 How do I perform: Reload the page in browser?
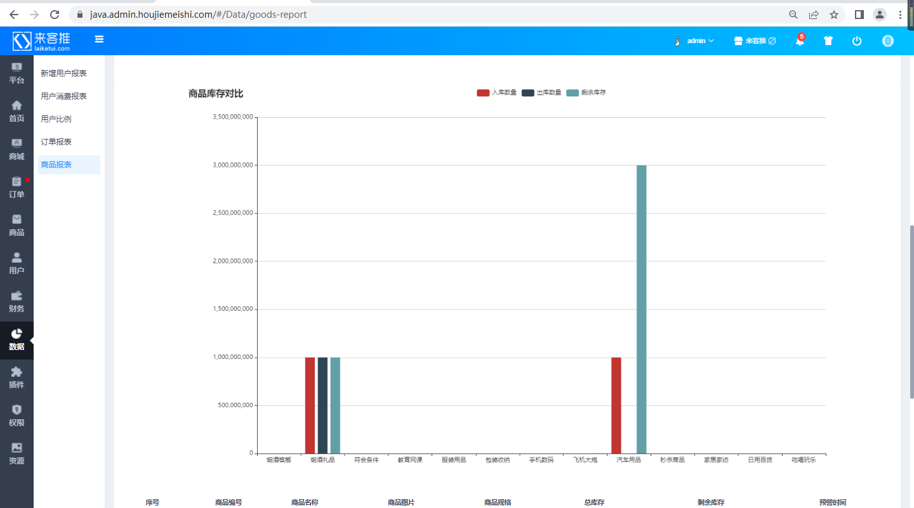coord(55,14)
